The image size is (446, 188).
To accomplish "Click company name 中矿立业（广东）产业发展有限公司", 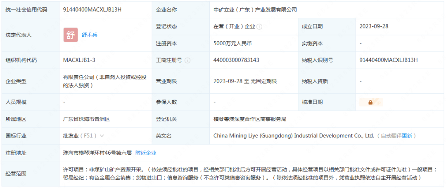I will (255, 9).
